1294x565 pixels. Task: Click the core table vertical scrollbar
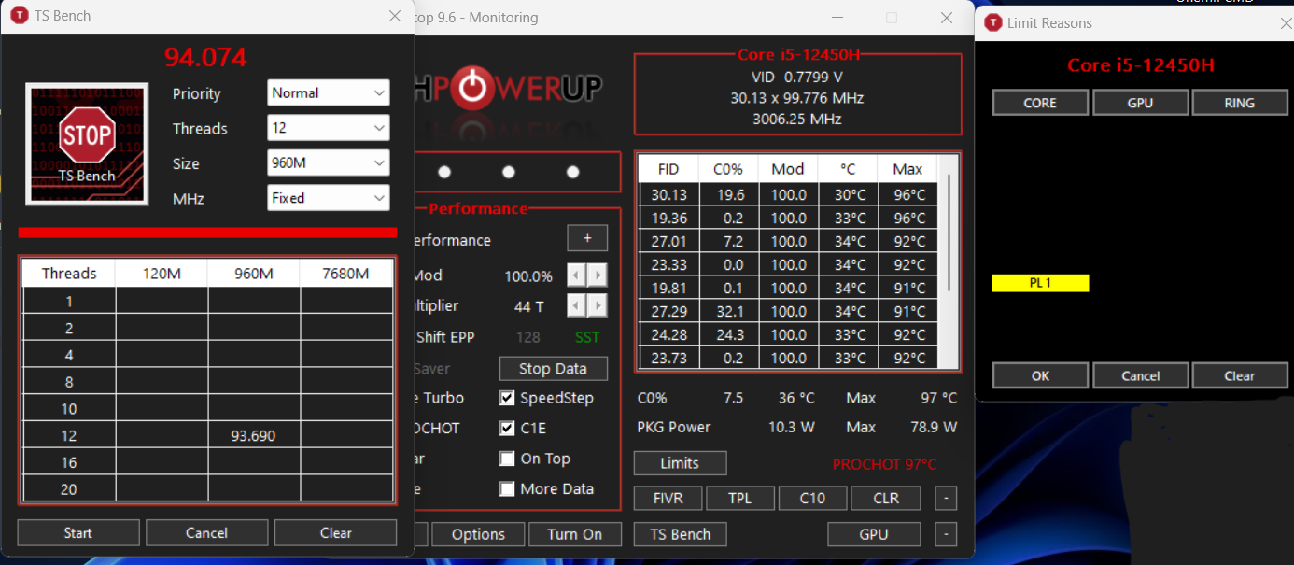coord(949,233)
